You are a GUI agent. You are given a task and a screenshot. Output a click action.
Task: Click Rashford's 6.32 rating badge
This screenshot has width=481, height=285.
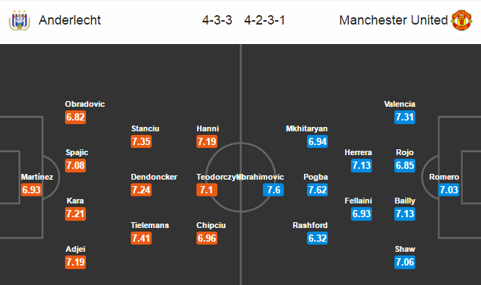point(318,238)
